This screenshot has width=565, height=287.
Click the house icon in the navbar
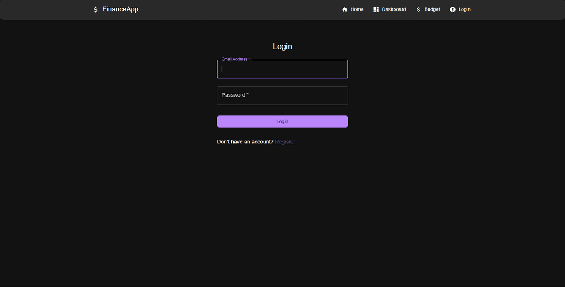345,10
